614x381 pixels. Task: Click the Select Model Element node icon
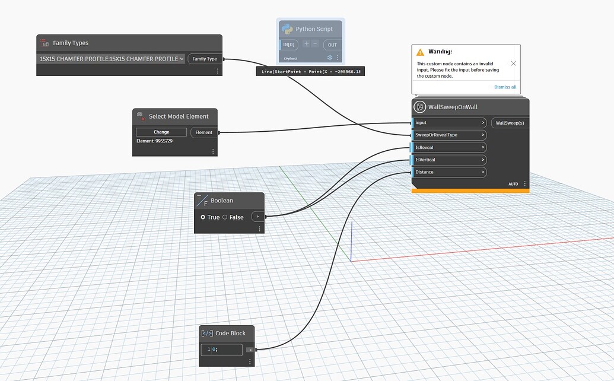click(x=141, y=116)
